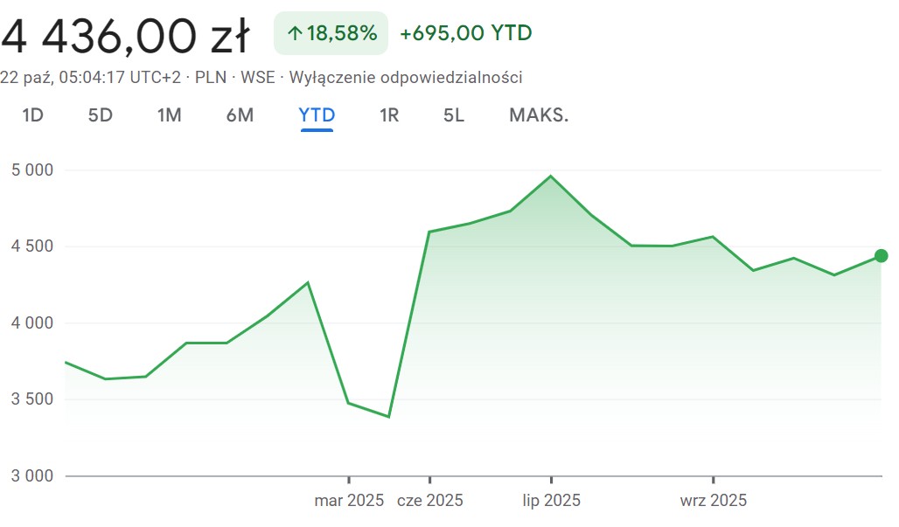Show the 1M chart range

tap(170, 115)
